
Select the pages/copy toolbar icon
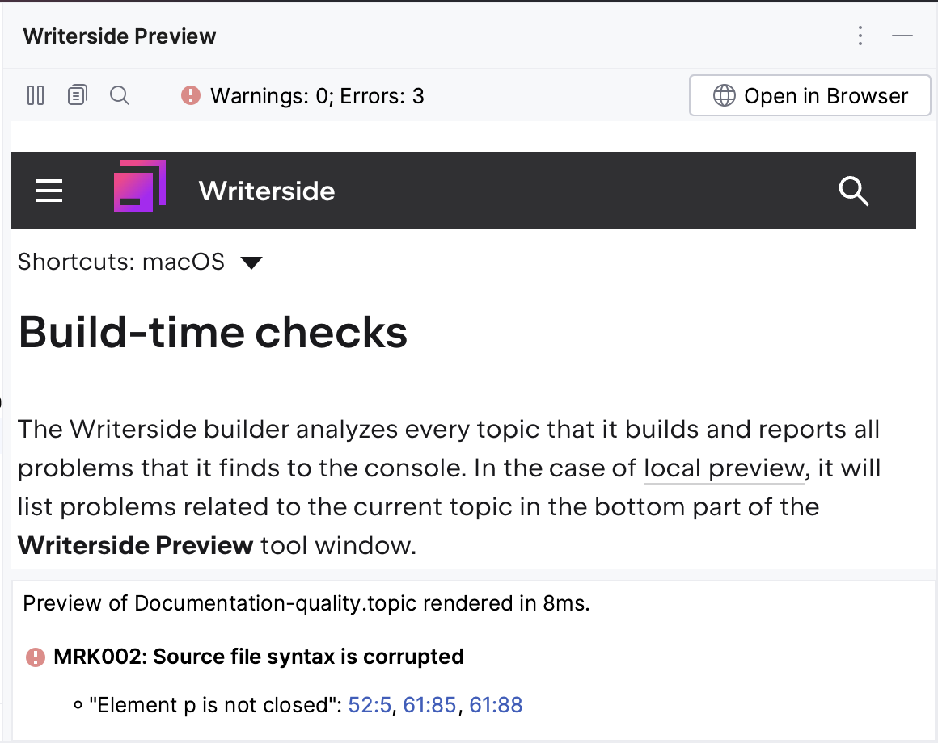(x=78, y=95)
